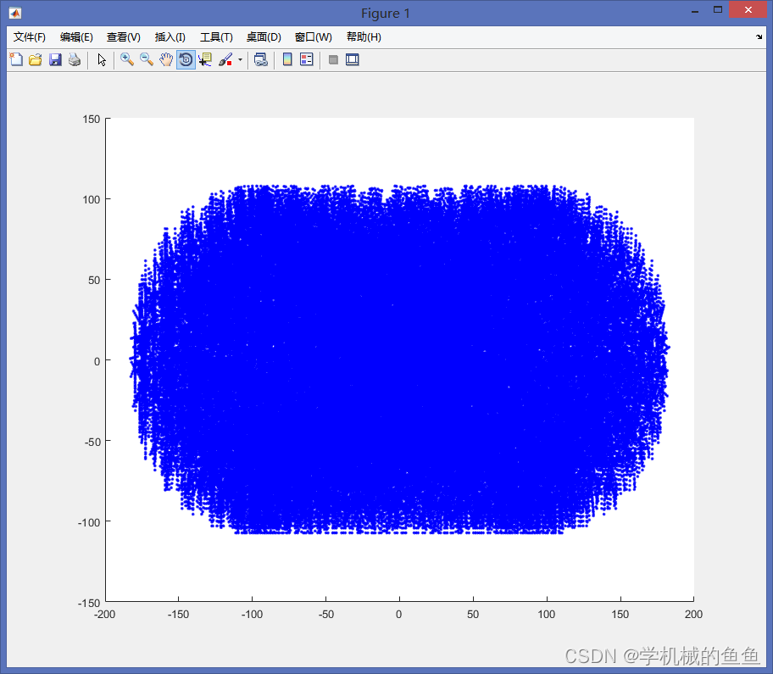Insert legend with the legend icon
773x674 pixels.
point(307,59)
